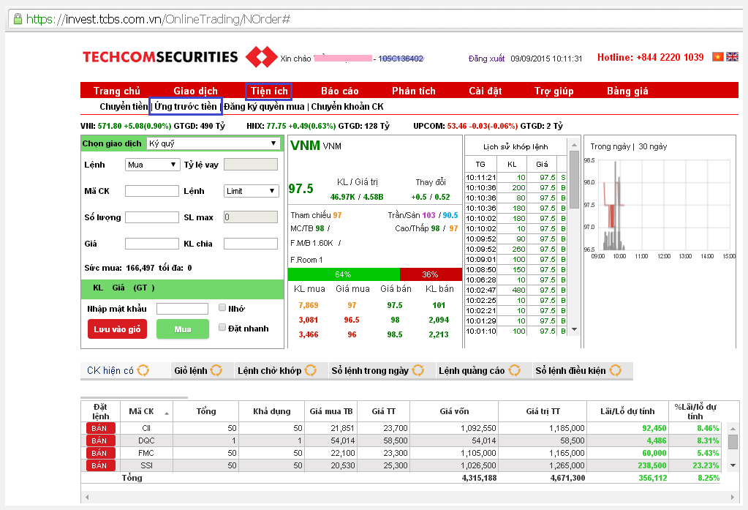This screenshot has height=510, width=748.
Task: Open Tiện ích menu
Action: click(269, 91)
